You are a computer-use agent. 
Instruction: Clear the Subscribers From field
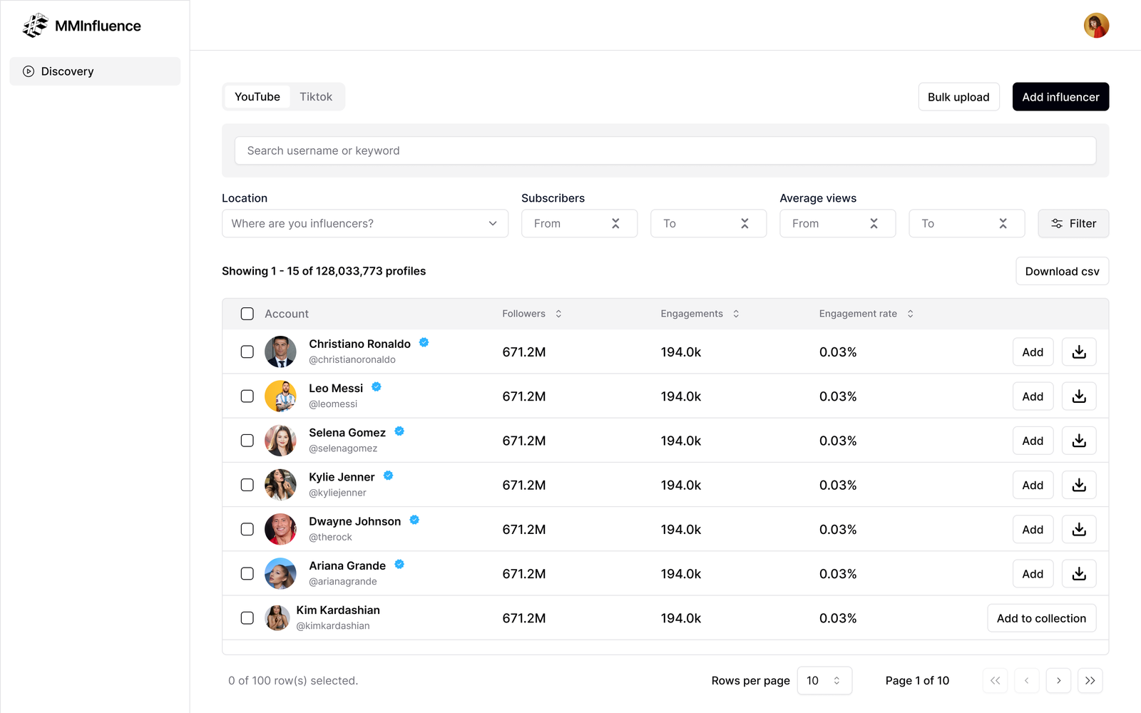pos(615,224)
